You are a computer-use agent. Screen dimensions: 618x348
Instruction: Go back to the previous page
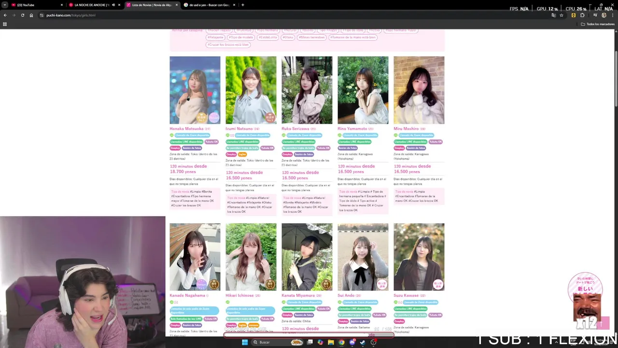click(x=5, y=15)
